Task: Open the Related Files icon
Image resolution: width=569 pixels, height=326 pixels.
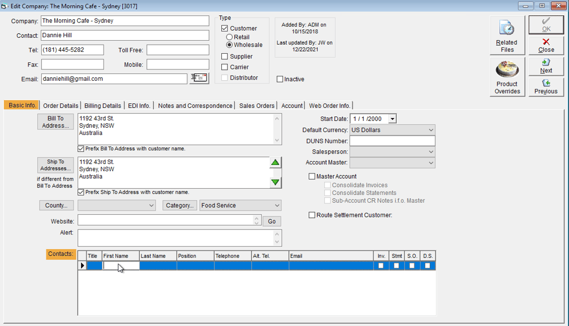Action: pyautogui.click(x=507, y=35)
